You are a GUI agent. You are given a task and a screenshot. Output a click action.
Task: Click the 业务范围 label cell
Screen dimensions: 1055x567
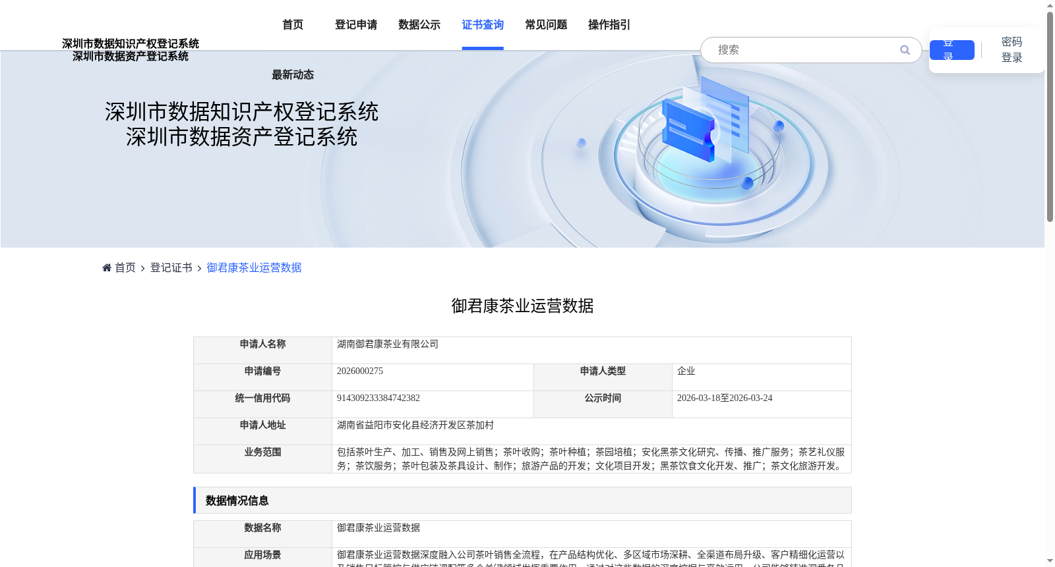(262, 459)
